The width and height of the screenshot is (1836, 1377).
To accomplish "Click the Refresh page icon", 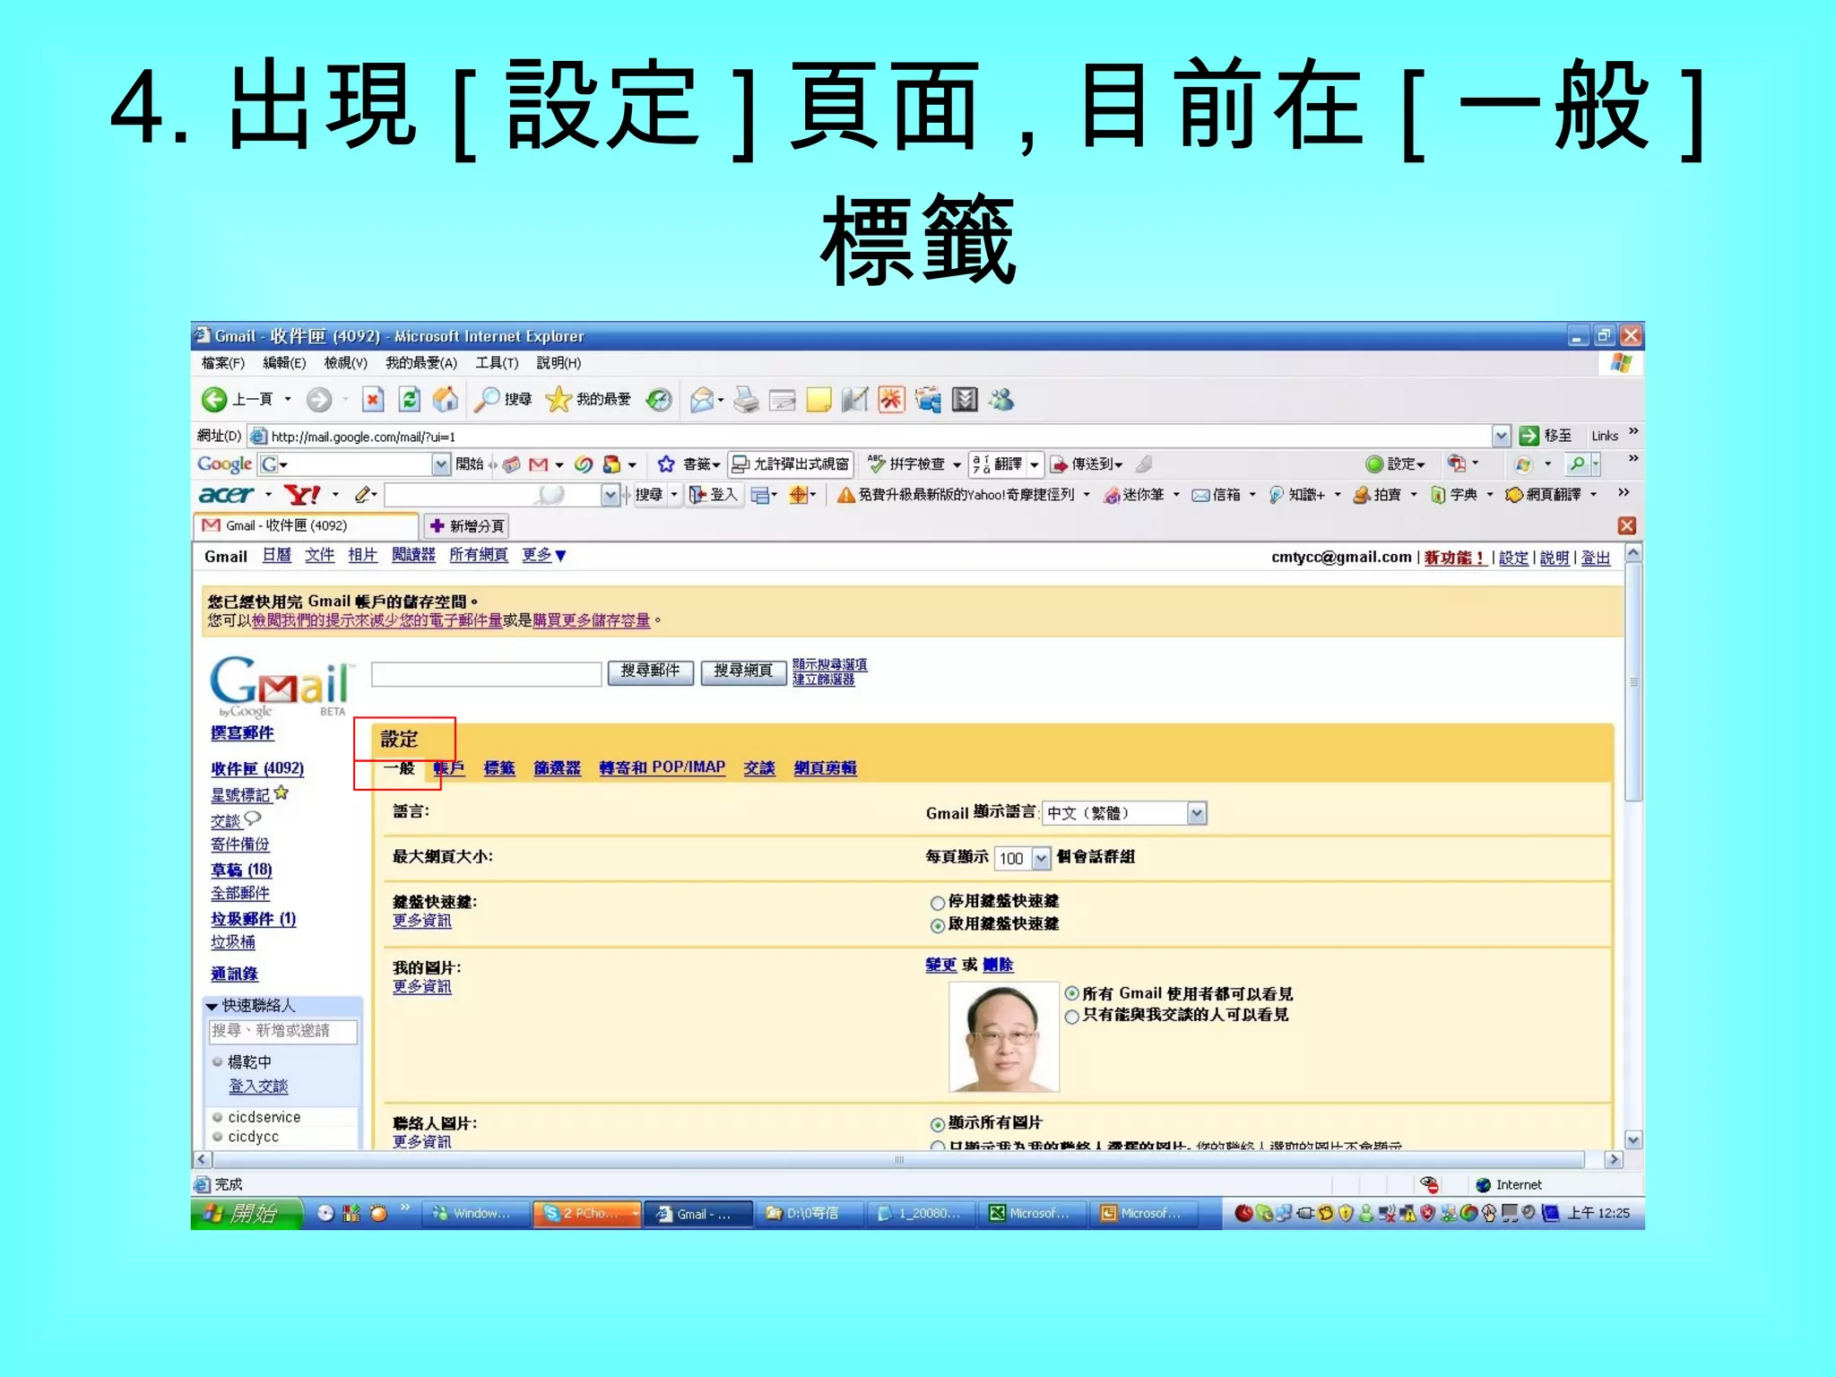I will (410, 400).
